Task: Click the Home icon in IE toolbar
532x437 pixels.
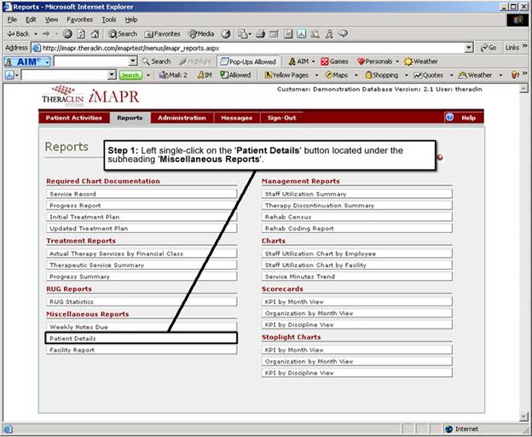Action: point(92,34)
